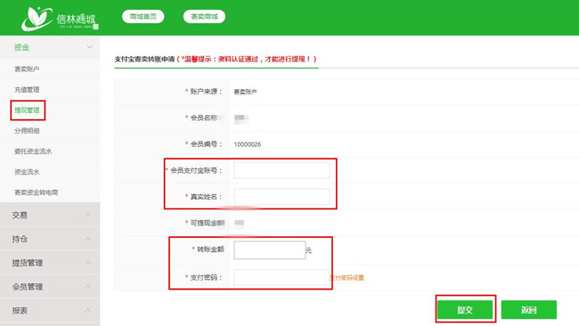Viewport: 579px width, 326px height.
Task: Expand the 提货管理 sidebar section
Action: click(x=50, y=263)
